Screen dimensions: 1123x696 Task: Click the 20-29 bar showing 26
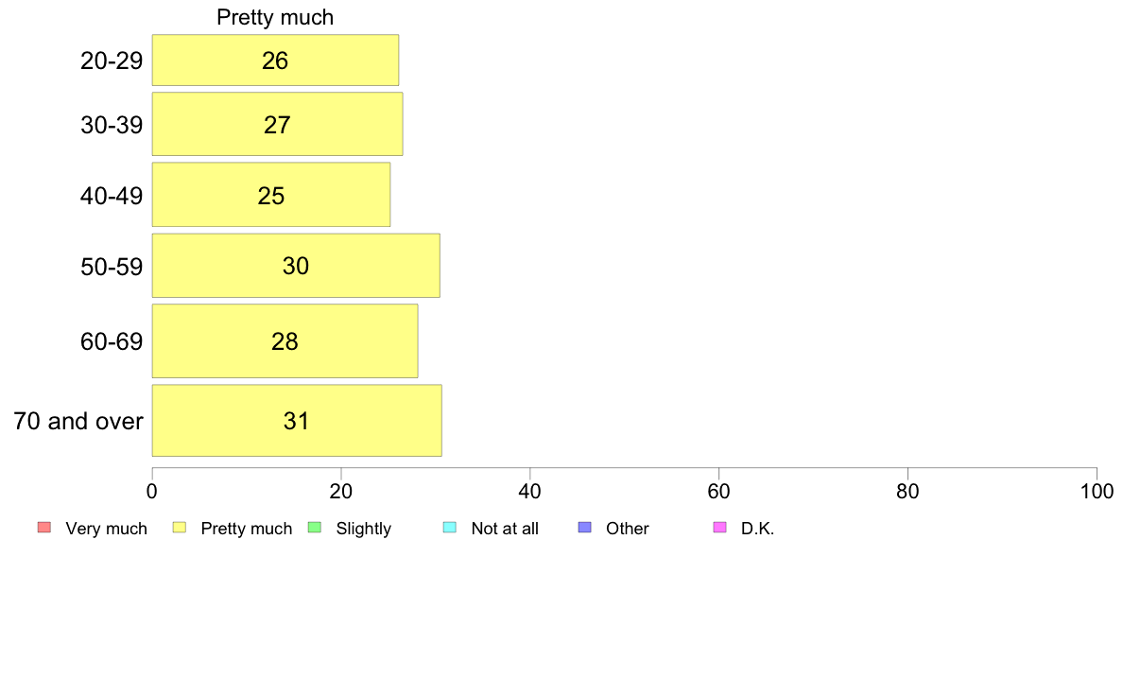point(275,61)
